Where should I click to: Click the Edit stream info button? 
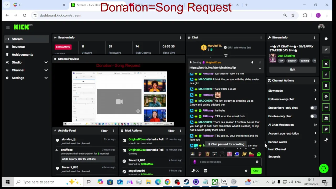[x=292, y=70]
